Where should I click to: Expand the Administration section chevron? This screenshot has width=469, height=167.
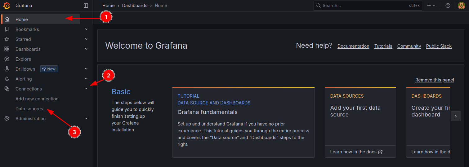tap(86, 119)
